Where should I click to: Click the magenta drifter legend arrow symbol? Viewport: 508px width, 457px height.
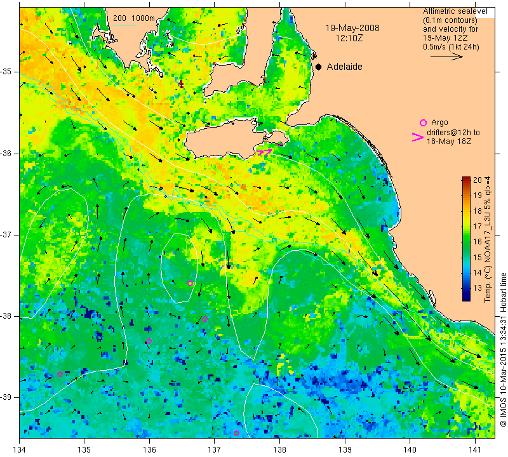(x=417, y=137)
